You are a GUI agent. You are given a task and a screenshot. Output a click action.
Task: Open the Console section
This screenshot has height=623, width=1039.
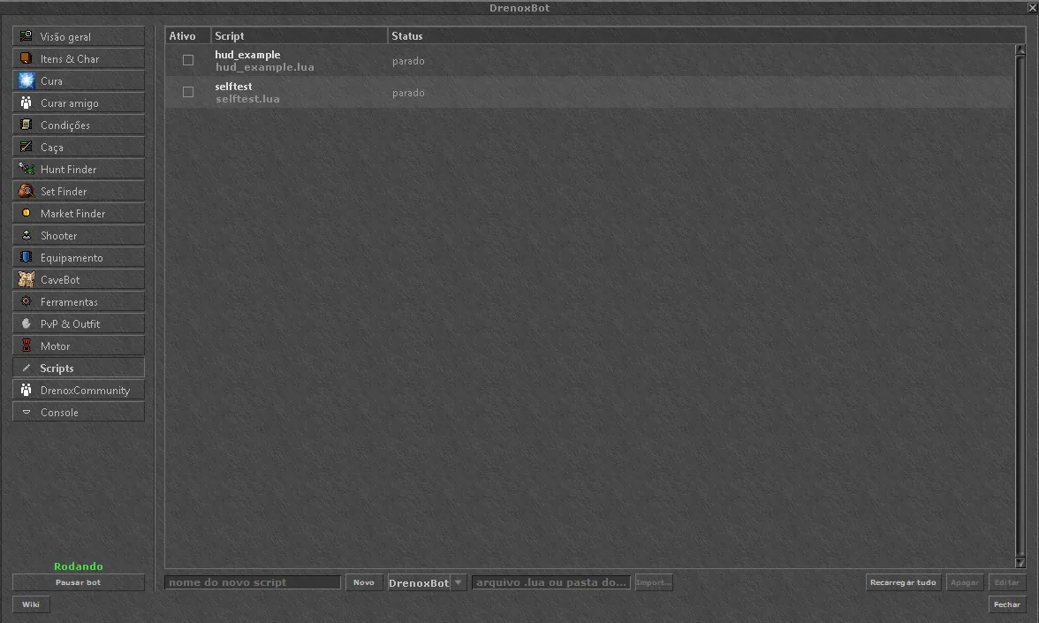click(78, 412)
